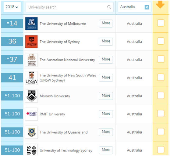The height and width of the screenshot is (156, 170).
Task: Click the University search input field
Action: coord(69,7)
